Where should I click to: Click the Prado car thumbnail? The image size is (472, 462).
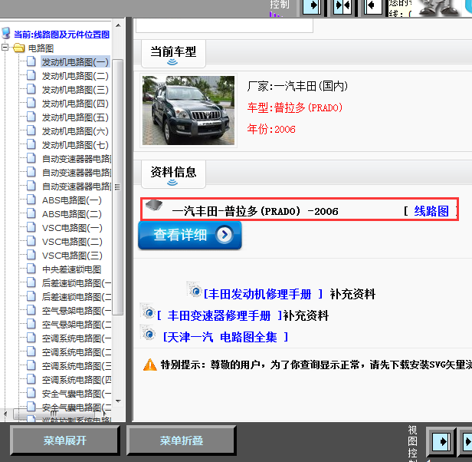coord(188,111)
